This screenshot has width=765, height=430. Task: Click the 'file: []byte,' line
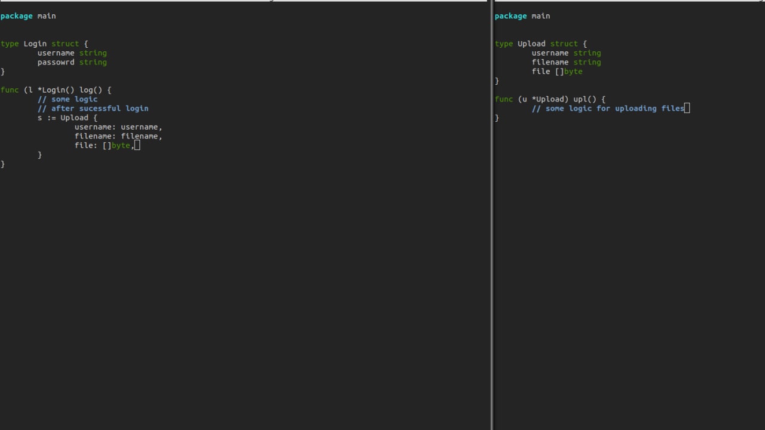(x=105, y=146)
